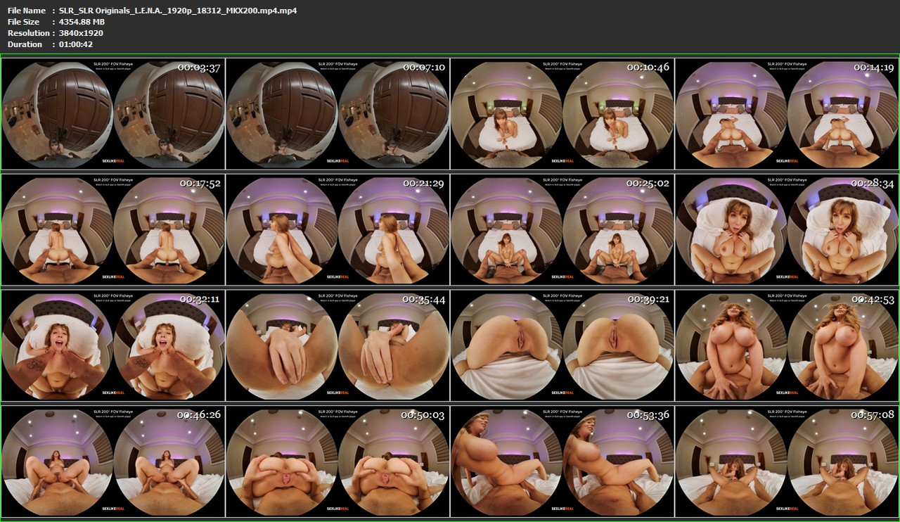
Task: Pick the frame stamped 00:32:11
Action: point(113,346)
